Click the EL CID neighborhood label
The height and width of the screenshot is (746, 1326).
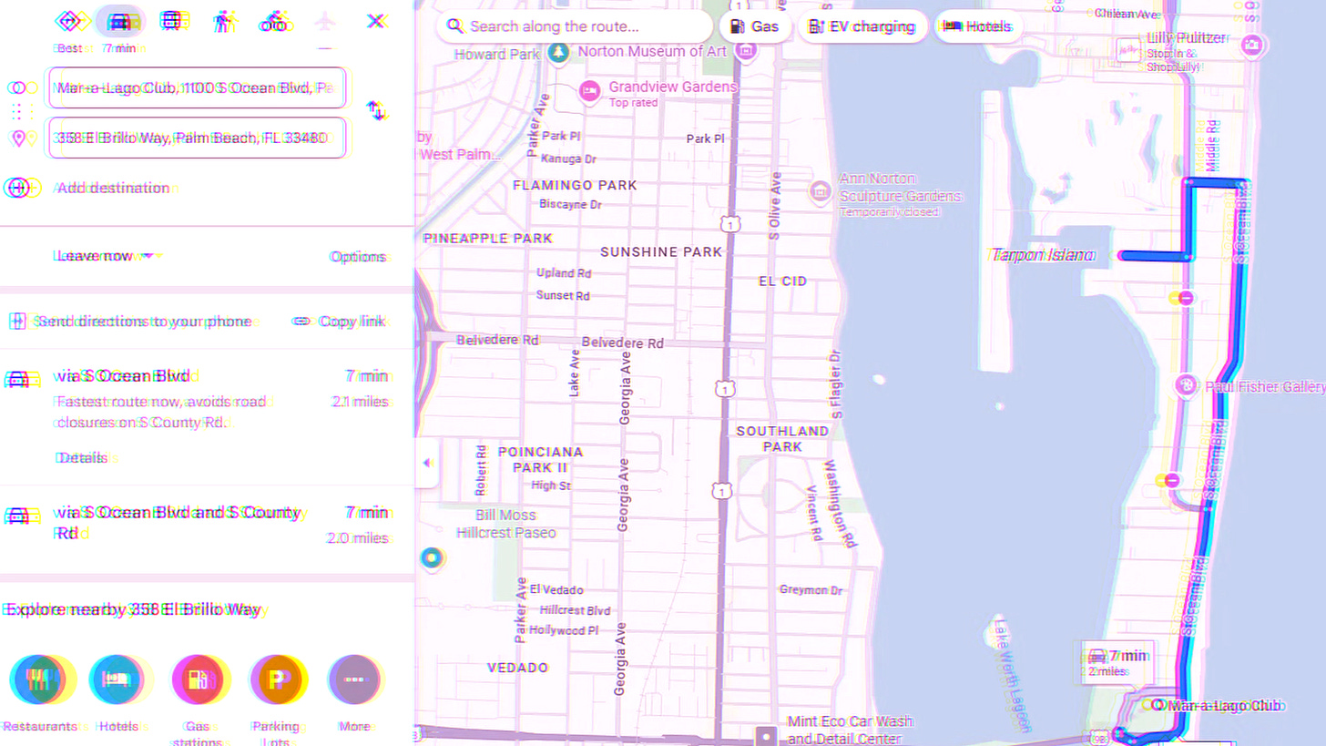click(782, 281)
